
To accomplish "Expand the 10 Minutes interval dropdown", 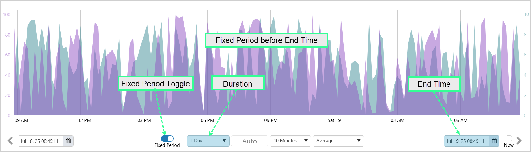I will pyautogui.click(x=290, y=141).
